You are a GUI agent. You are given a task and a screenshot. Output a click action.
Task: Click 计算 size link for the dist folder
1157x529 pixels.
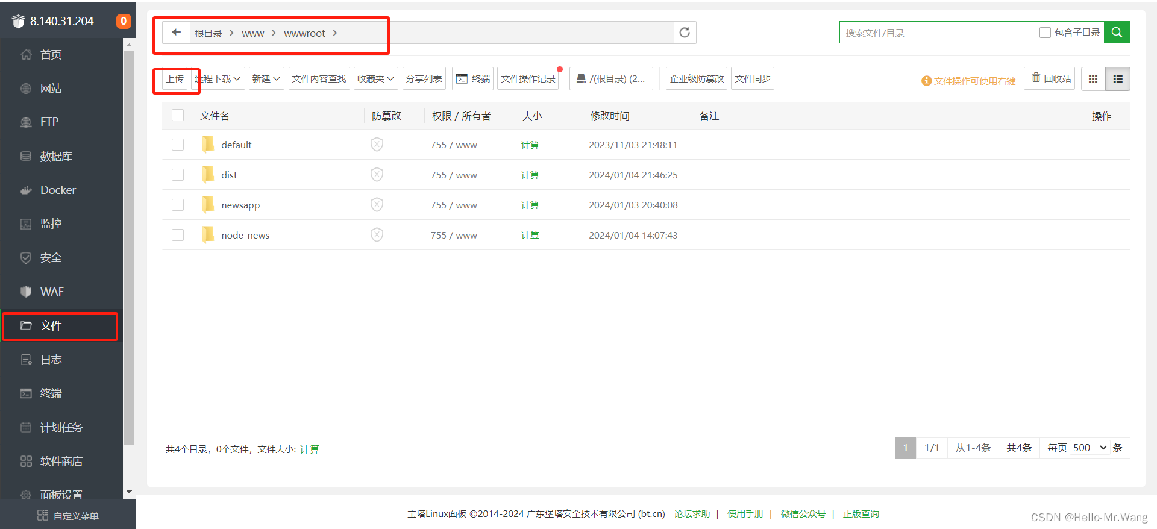point(530,175)
